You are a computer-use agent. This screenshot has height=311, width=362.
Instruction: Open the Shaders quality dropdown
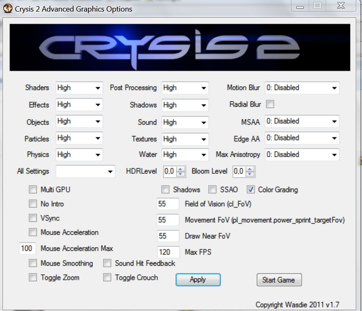79,88
